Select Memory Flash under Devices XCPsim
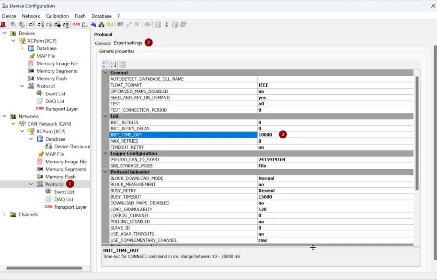 (52, 78)
